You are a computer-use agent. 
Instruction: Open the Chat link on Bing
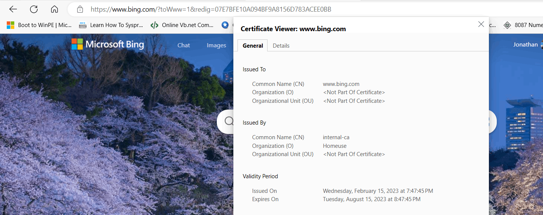pyautogui.click(x=184, y=45)
